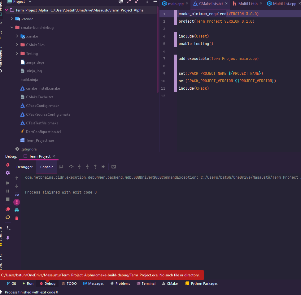Resume program in debug panel
This screenshot has height=295, width=301.
point(8,183)
